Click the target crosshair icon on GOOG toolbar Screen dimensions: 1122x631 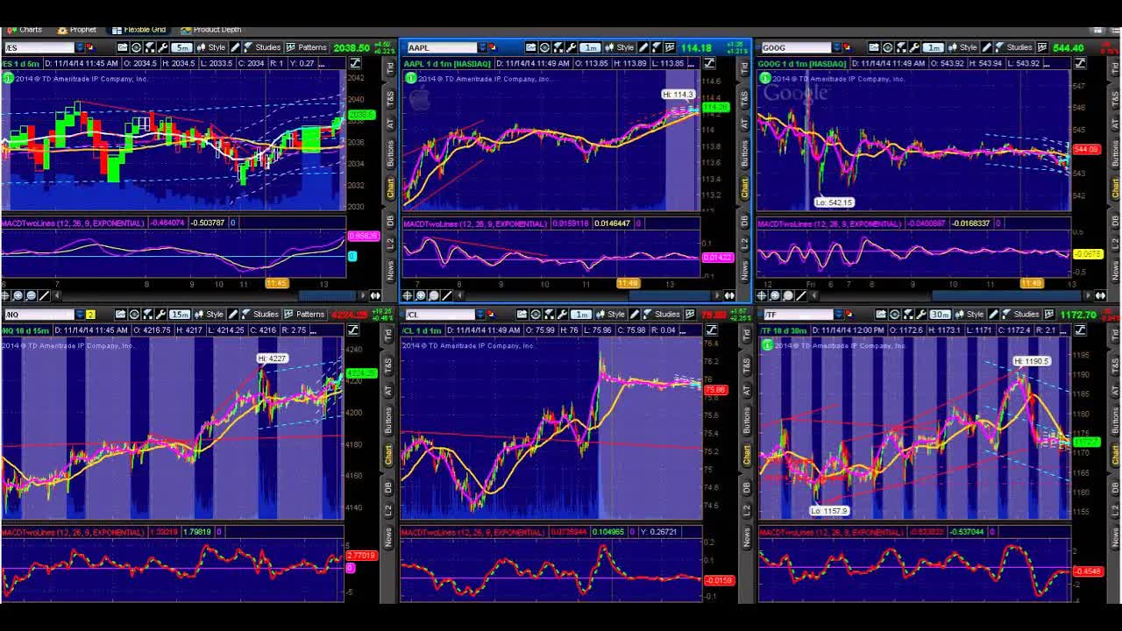click(886, 47)
